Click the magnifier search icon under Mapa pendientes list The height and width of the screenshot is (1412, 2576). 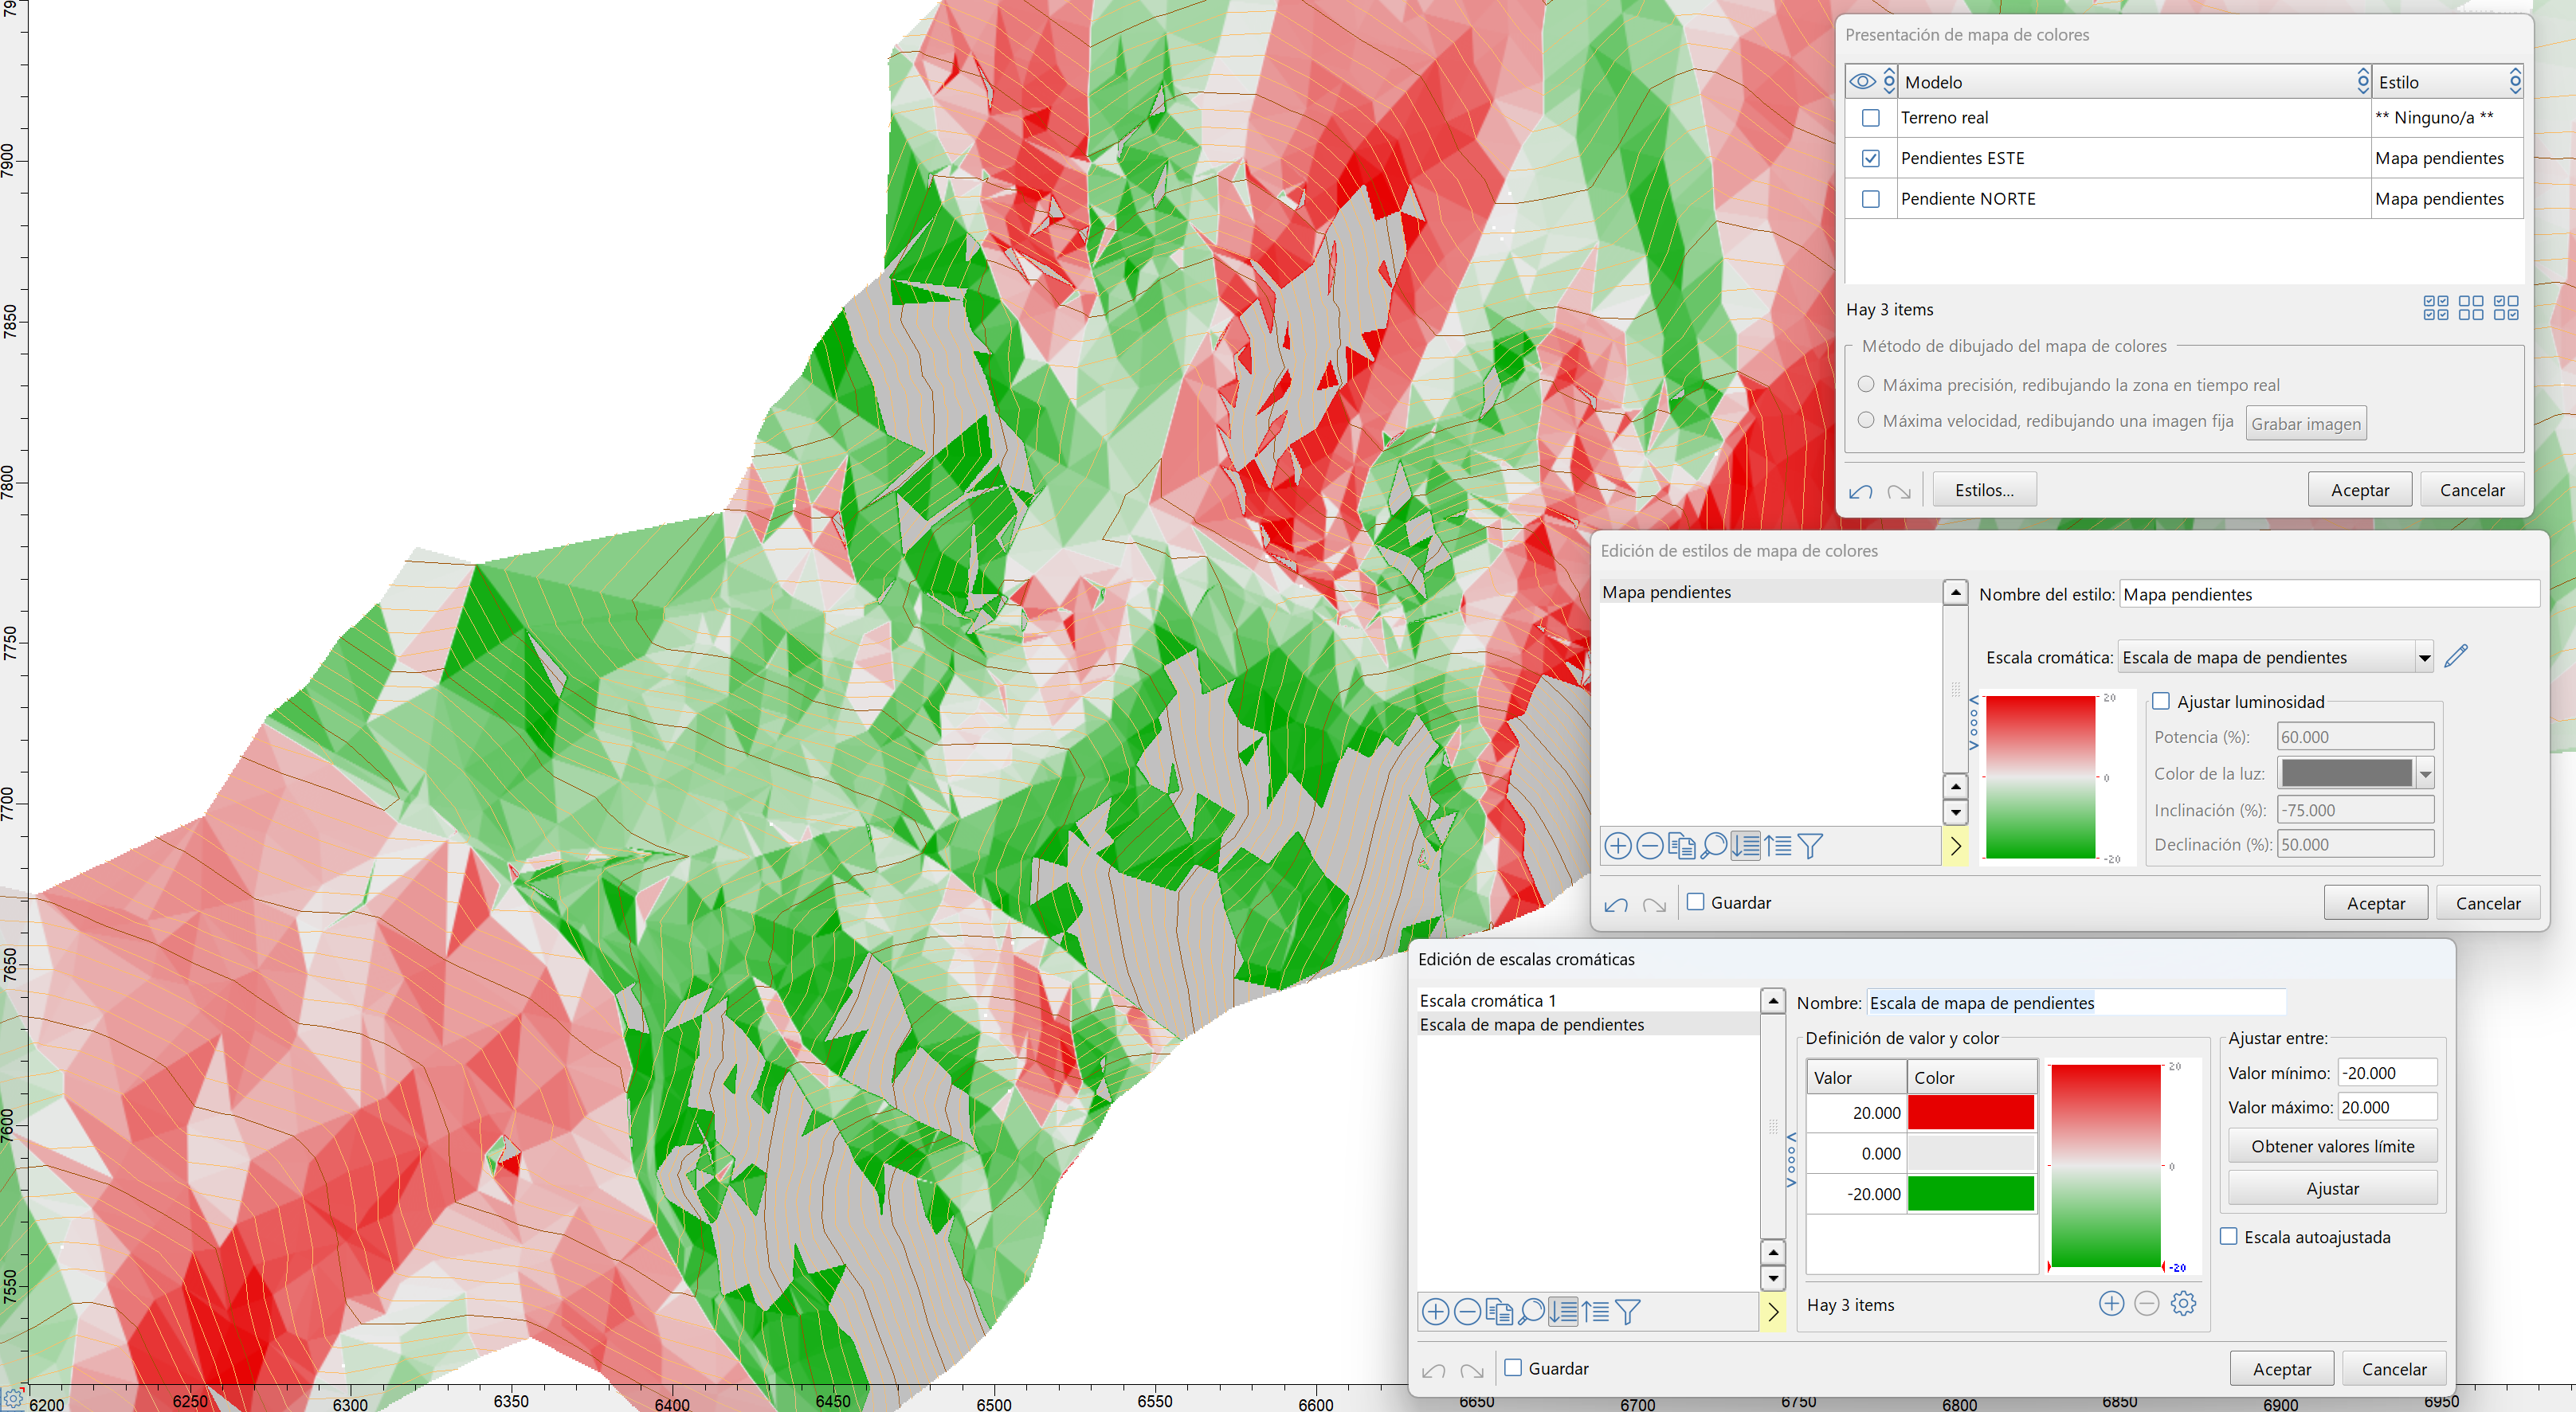(1714, 847)
